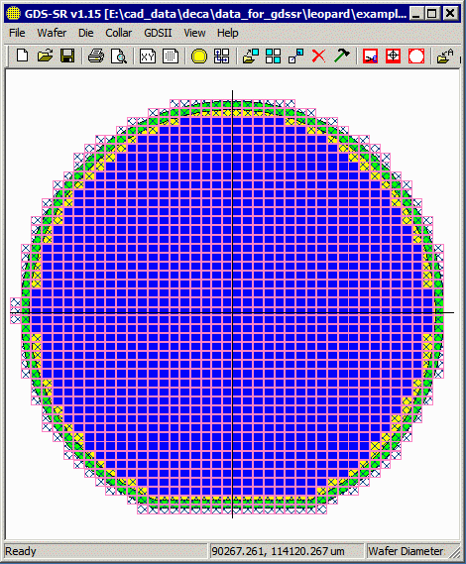Image resolution: width=466 pixels, height=564 pixels.
Task: Click the red scissors cut icon
Action: tap(370, 56)
